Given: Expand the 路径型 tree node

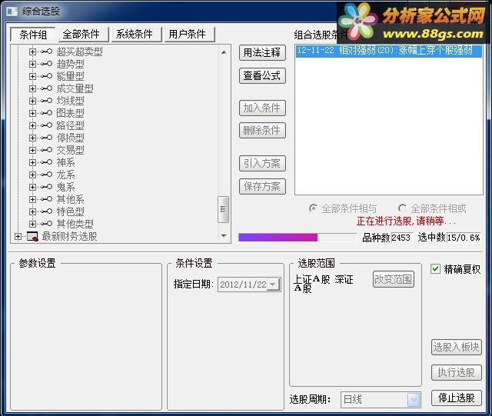Looking at the screenshot, I should click(32, 125).
